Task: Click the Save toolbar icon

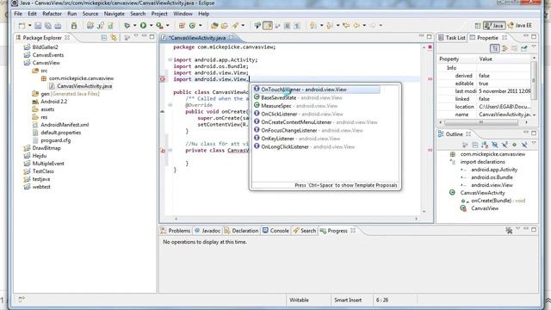Action: tap(38, 25)
